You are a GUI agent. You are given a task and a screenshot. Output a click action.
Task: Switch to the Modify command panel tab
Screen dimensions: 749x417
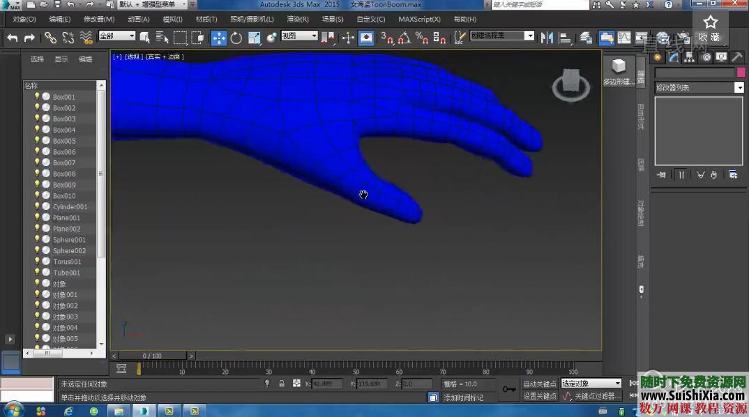[674, 57]
